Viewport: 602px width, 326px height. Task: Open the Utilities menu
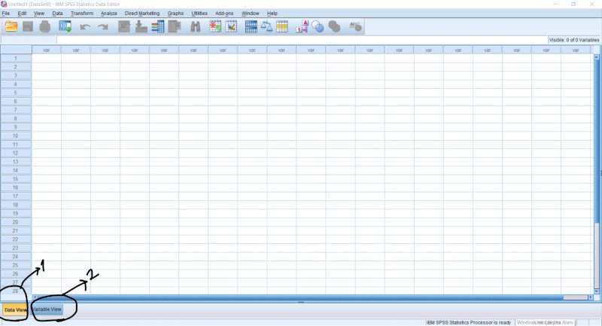click(199, 14)
